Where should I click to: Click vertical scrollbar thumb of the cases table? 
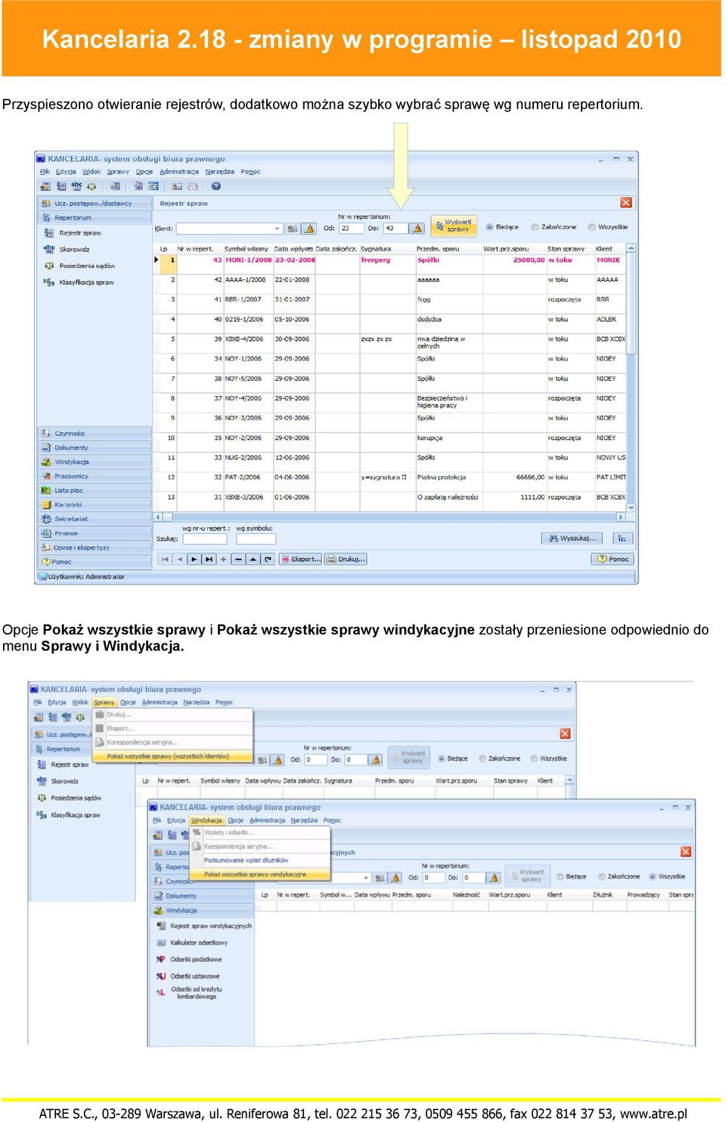tap(631, 303)
